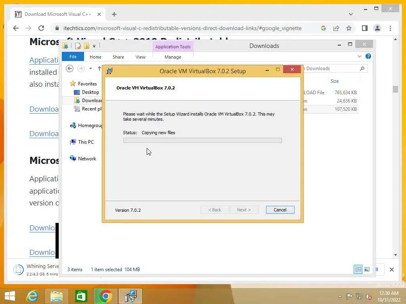Click the VirtualBox Setup title bar icon
This screenshot has height=304, width=406.
pos(109,70)
